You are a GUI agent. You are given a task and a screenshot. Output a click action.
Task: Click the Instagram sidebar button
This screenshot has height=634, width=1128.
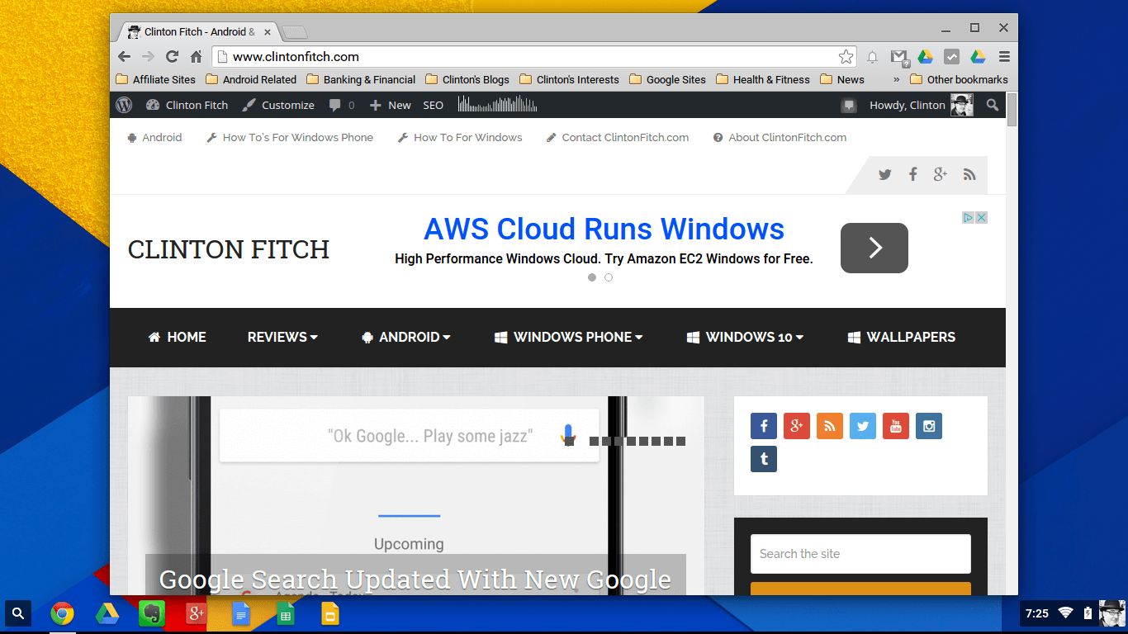[x=929, y=426]
